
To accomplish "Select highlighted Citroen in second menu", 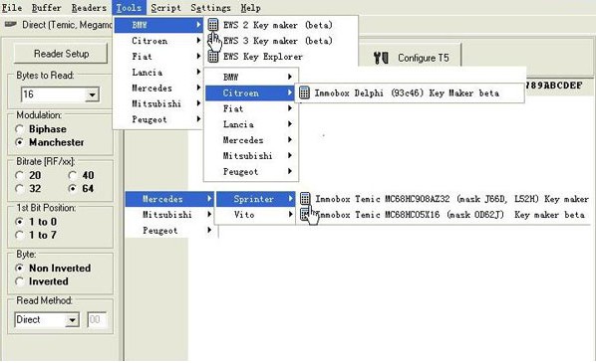I will 251,92.
